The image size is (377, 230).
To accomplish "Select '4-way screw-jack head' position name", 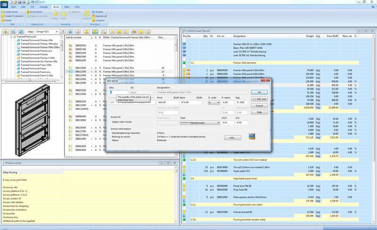I will pyautogui.click(x=15, y=180).
